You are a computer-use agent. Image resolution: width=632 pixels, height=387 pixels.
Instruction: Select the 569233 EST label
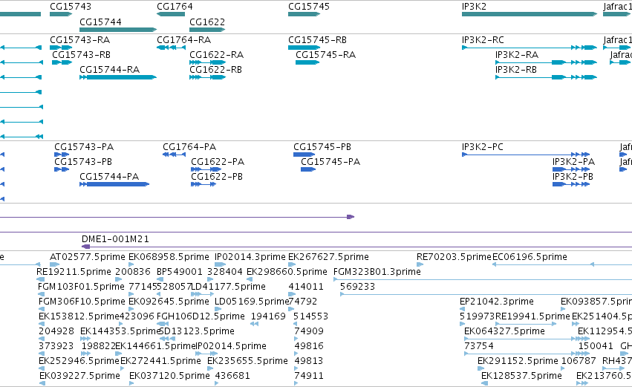click(x=357, y=287)
